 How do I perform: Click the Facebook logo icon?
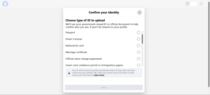tap(5, 4)
